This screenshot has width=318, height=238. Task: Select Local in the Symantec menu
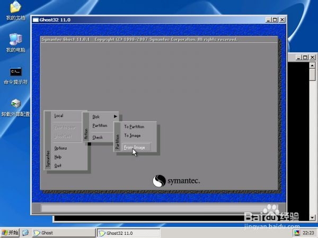click(59, 116)
